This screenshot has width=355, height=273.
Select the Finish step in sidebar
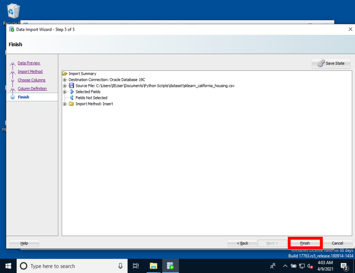click(x=23, y=97)
